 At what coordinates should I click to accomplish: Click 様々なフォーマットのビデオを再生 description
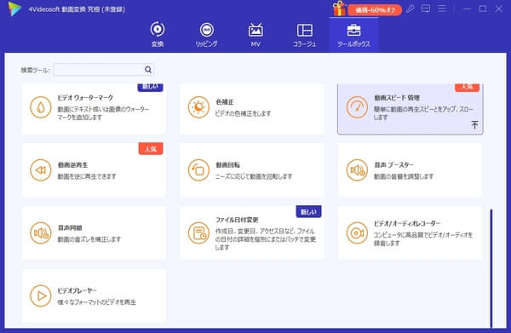click(97, 302)
